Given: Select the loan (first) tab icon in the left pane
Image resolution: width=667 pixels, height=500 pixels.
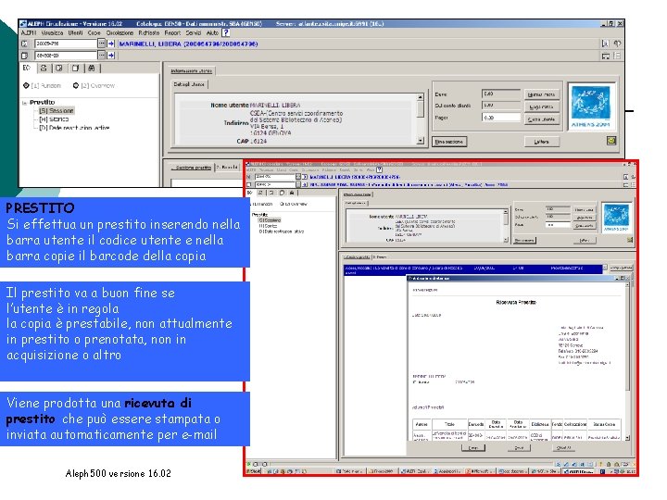Looking at the screenshot, I should 27,68.
